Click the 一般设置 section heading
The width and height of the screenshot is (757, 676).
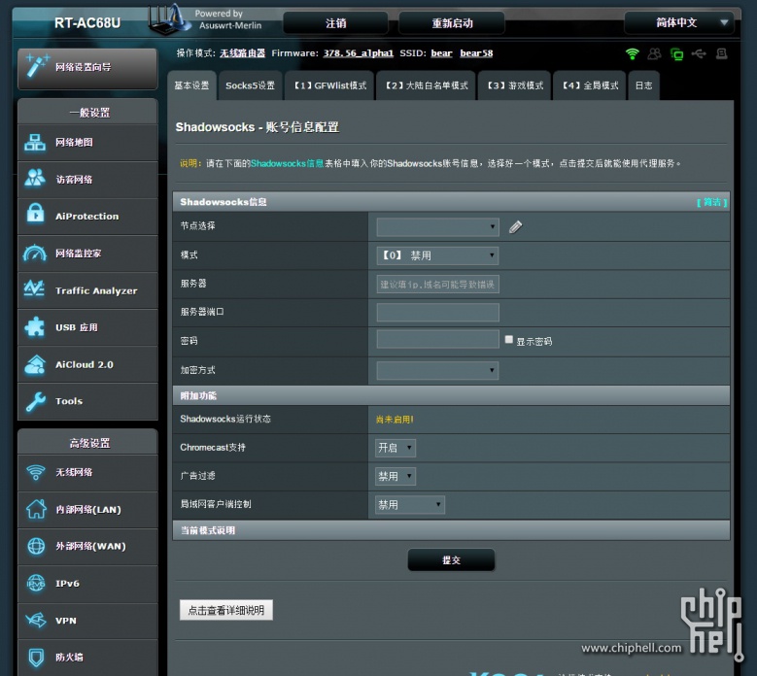pos(89,113)
